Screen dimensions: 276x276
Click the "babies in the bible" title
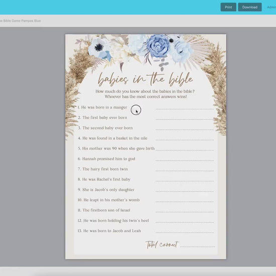pyautogui.click(x=145, y=79)
